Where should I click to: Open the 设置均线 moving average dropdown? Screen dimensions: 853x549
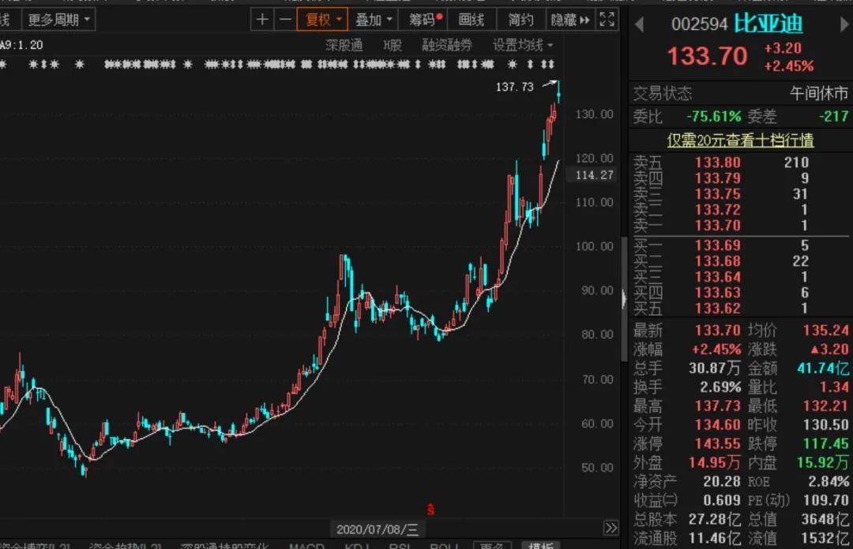pyautogui.click(x=522, y=45)
